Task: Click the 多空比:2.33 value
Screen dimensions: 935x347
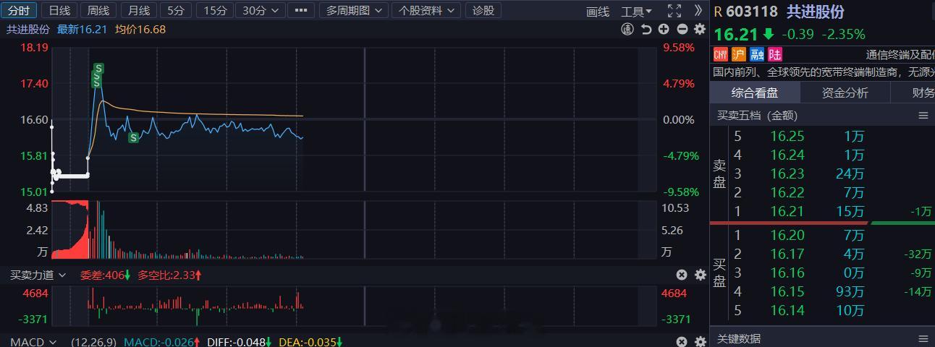Action: click(170, 275)
